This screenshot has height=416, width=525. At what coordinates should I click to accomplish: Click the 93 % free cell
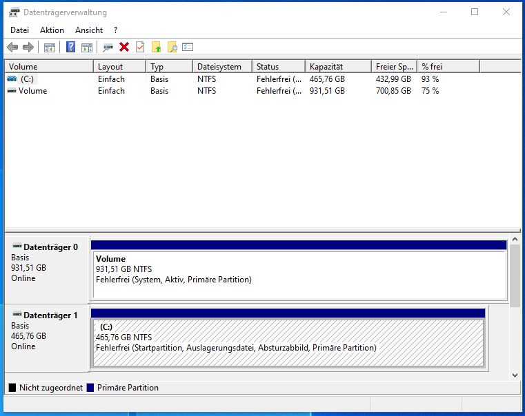click(x=430, y=79)
